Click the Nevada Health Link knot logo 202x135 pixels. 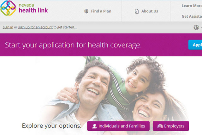8,8
